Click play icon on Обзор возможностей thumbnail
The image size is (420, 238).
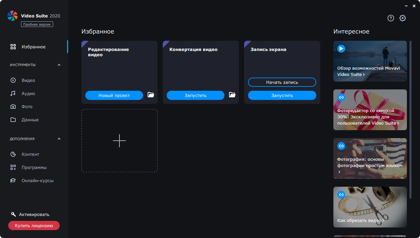pyautogui.click(x=341, y=49)
